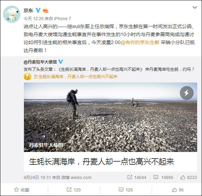Like the original post with 8233 likes
This screenshot has width=202, height=196.
point(188,177)
